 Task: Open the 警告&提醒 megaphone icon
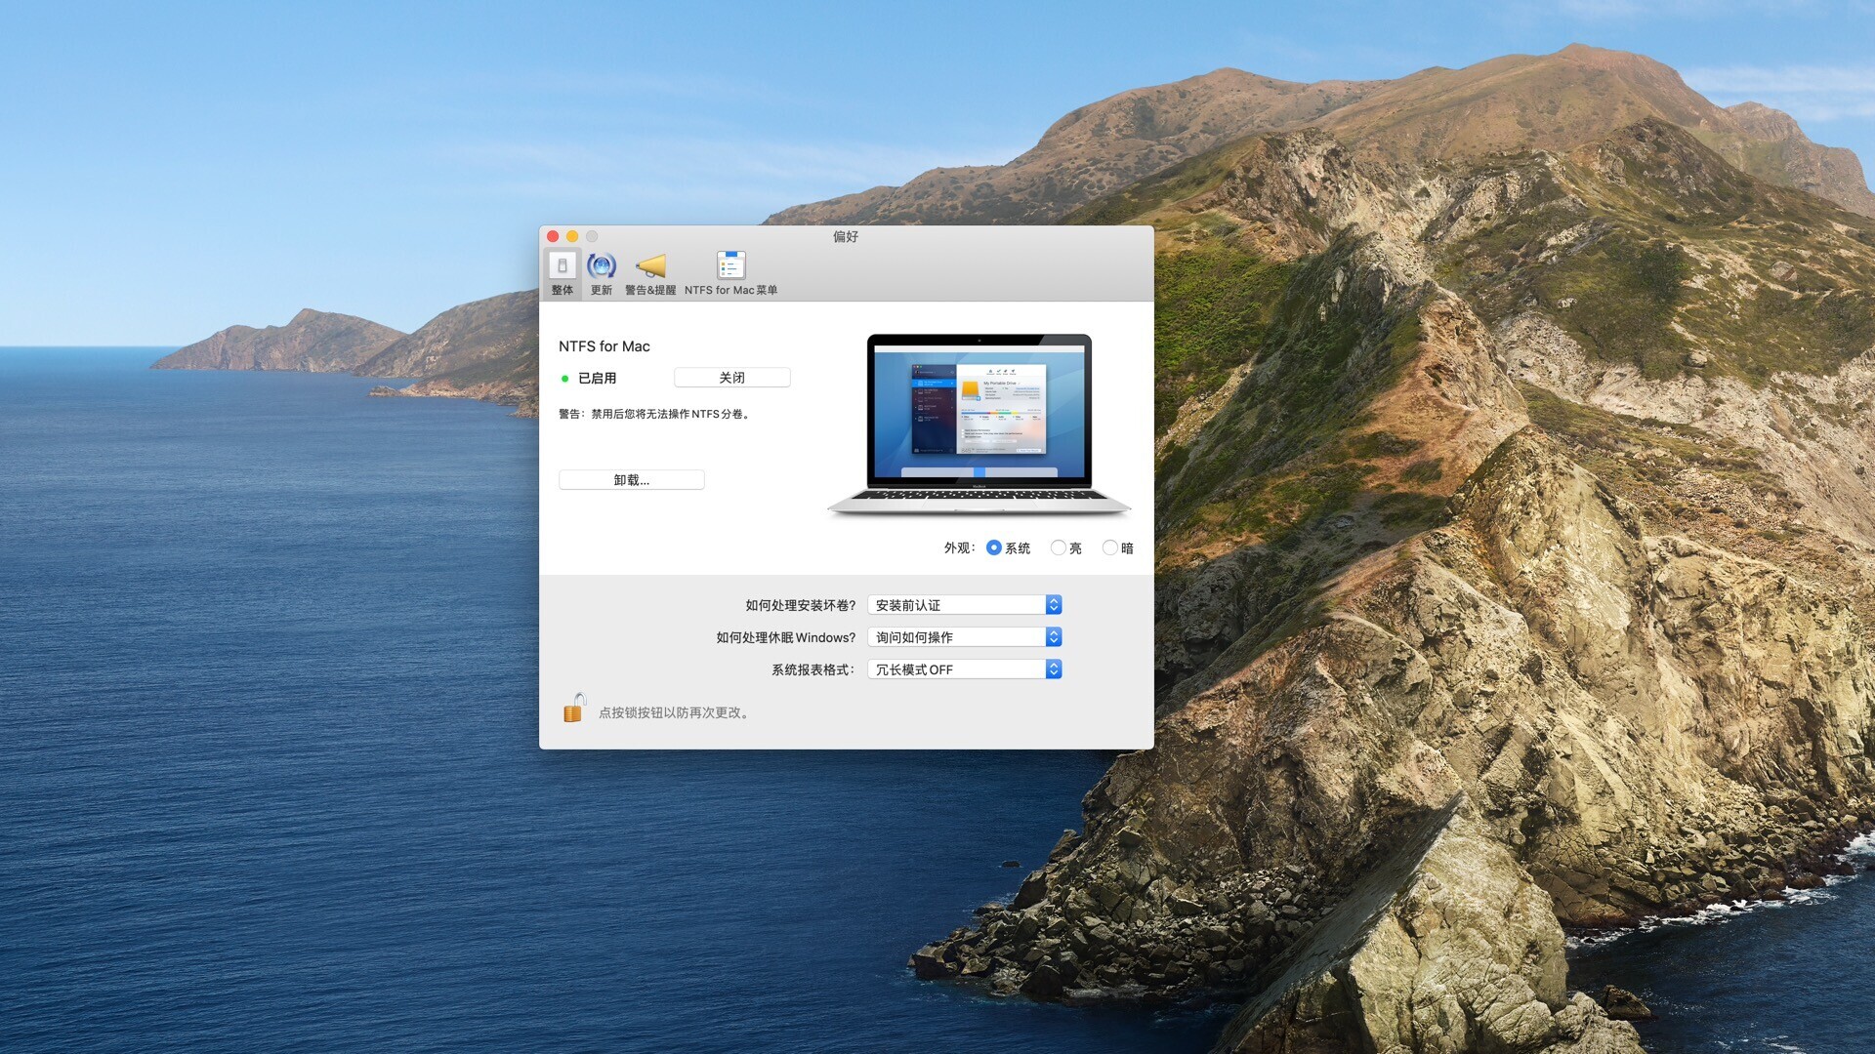650,272
